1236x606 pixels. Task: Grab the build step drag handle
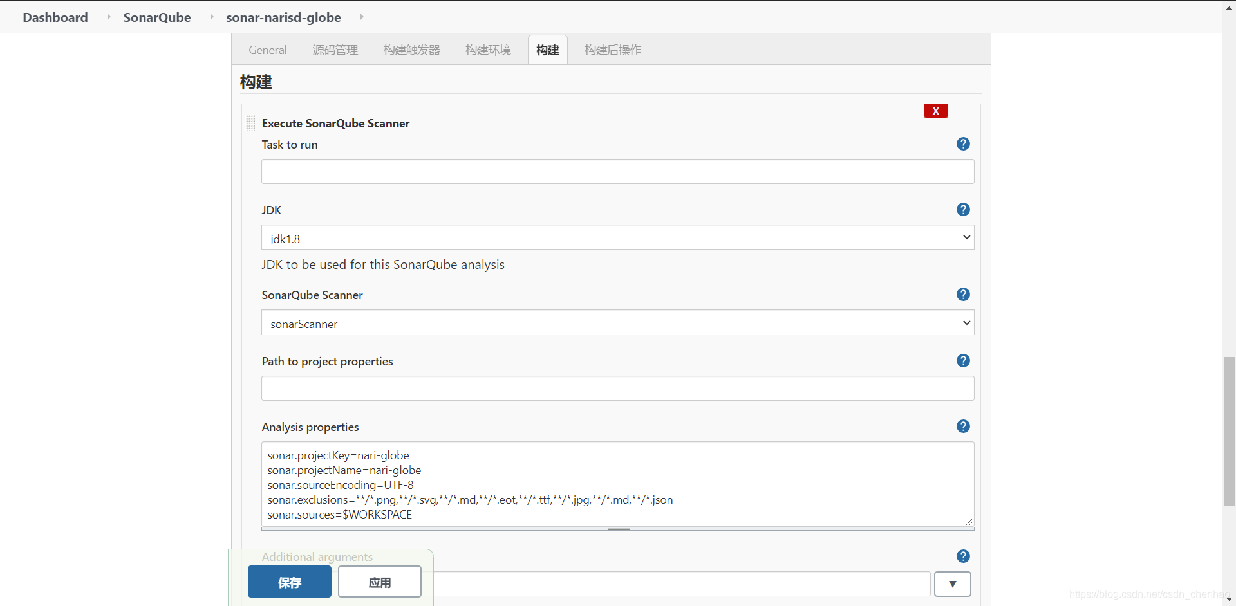click(250, 124)
